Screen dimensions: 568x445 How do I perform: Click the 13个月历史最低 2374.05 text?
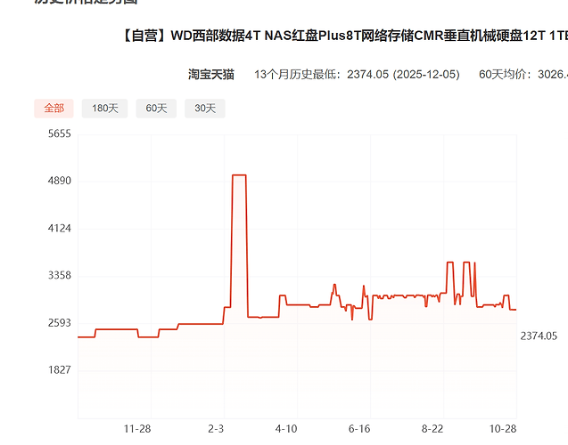click(357, 74)
